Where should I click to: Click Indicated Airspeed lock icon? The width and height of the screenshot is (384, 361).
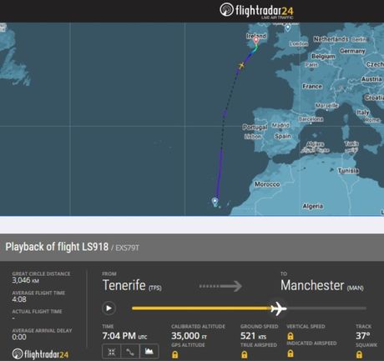(x=291, y=353)
